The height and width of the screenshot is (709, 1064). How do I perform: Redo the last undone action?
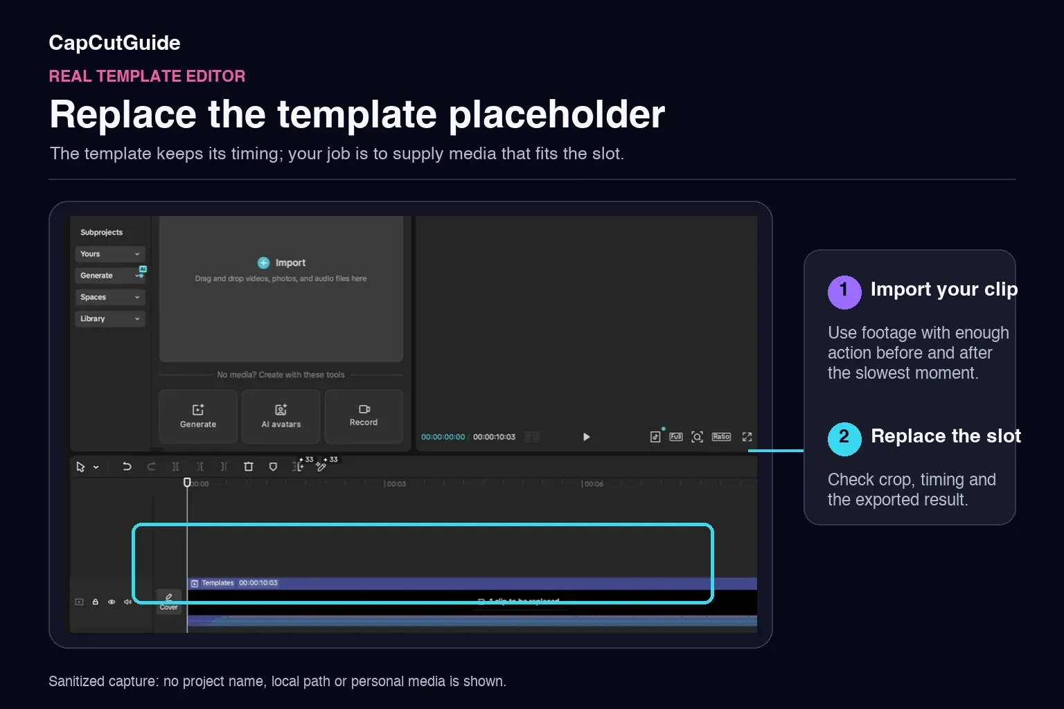[151, 467]
